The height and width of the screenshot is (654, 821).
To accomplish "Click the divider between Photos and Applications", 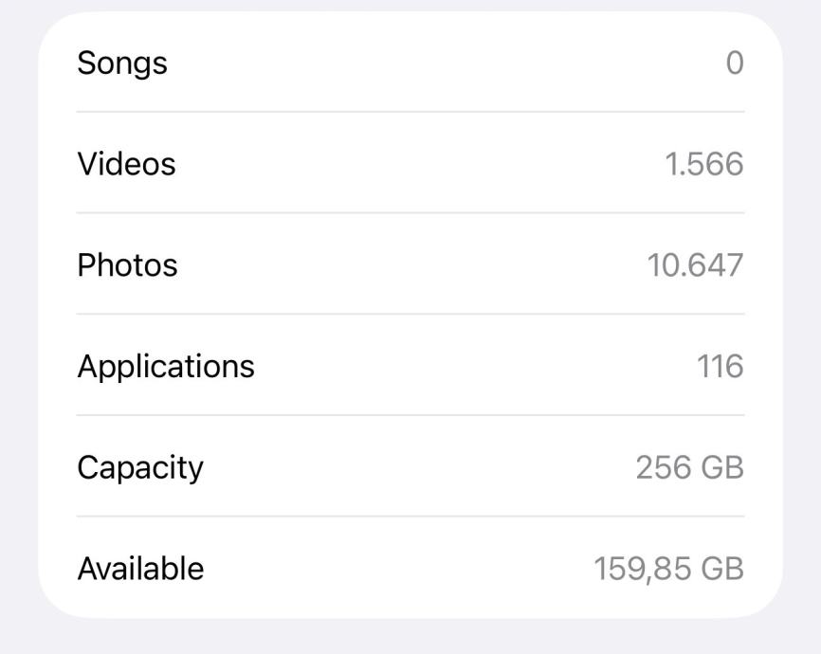I will tap(410, 314).
